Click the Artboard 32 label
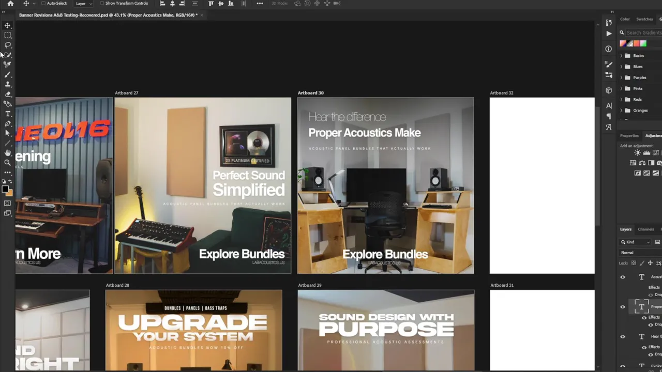662x372 pixels. click(x=502, y=93)
